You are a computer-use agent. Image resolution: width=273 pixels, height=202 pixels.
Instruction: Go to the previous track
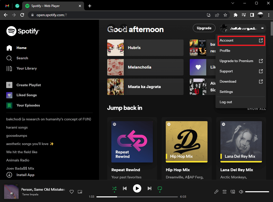[125, 188]
